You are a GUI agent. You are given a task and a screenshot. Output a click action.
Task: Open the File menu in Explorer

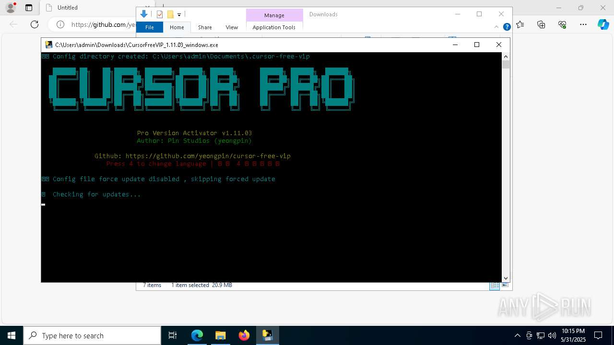click(150, 27)
